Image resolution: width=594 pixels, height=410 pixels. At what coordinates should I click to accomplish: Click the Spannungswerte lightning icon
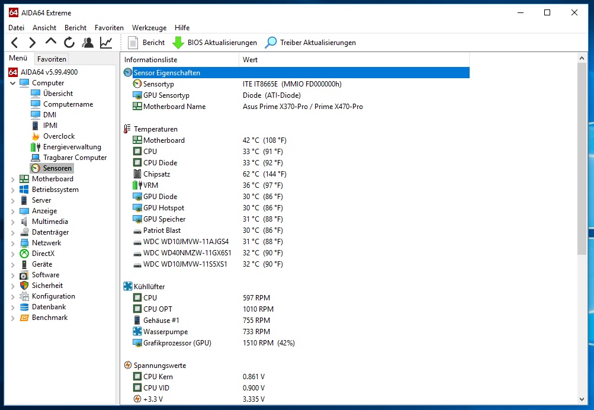(128, 366)
